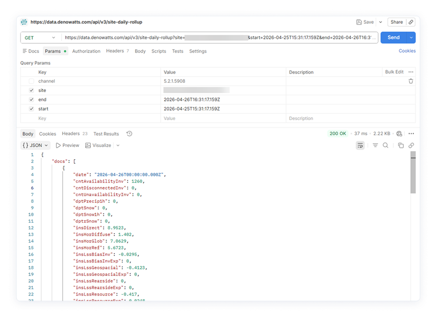Viewport: 436px width, 317px height.
Task: Switch to the Authorization tab
Action: [86, 51]
